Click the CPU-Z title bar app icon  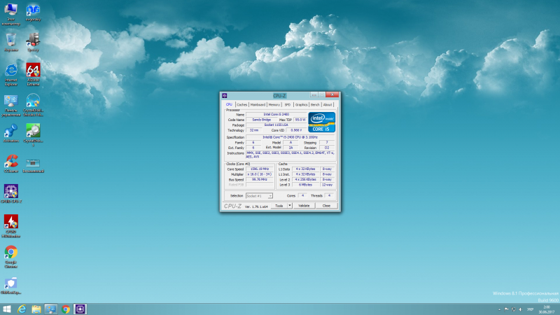coord(224,95)
